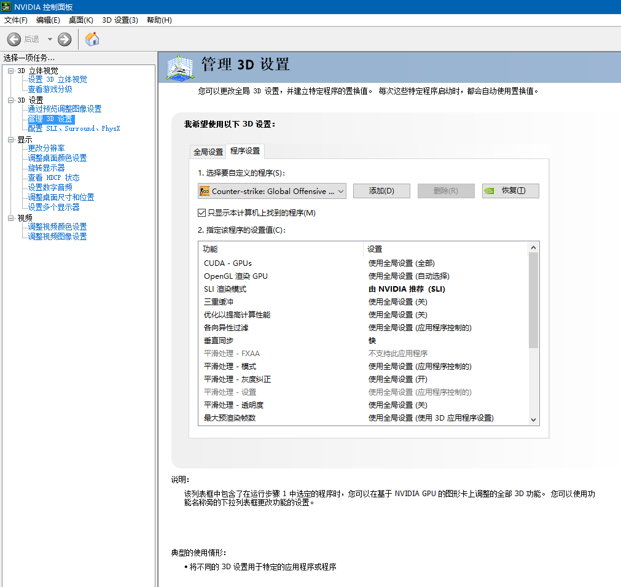Screen dimensions: 621x587
Task: Click the 管理 3D 设置 header icon
Action: pos(180,68)
